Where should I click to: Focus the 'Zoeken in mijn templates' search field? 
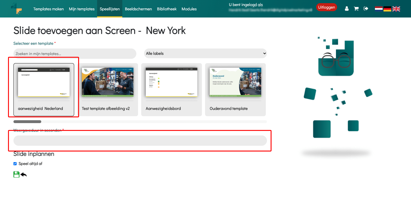click(x=75, y=54)
